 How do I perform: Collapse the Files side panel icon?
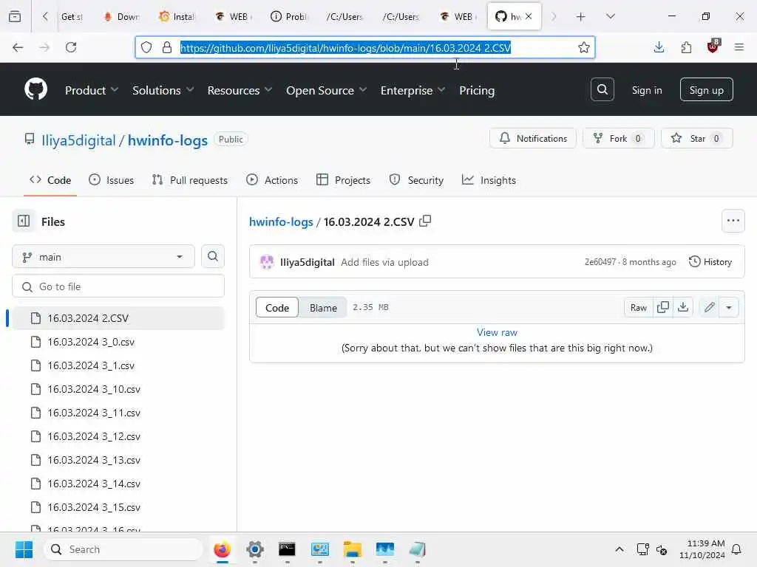coord(24,221)
